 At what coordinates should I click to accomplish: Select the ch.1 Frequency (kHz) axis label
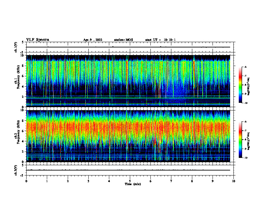[x=17, y=81]
